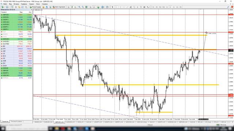
Task: Switch chart to M1 timeframe
Action: point(153,7)
